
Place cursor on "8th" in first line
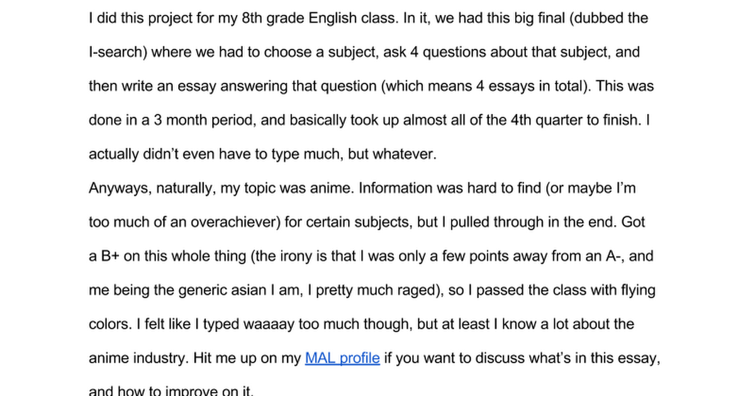[x=252, y=18]
